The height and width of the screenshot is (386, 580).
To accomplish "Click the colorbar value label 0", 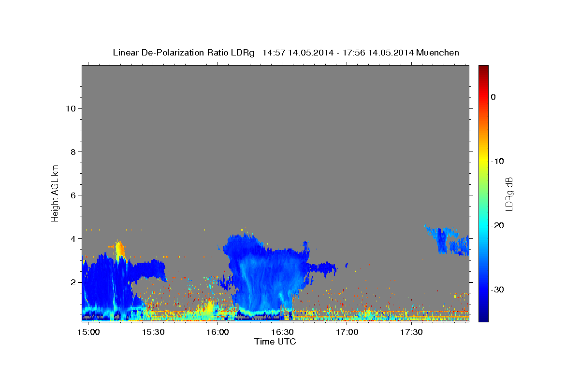I will point(493,97).
